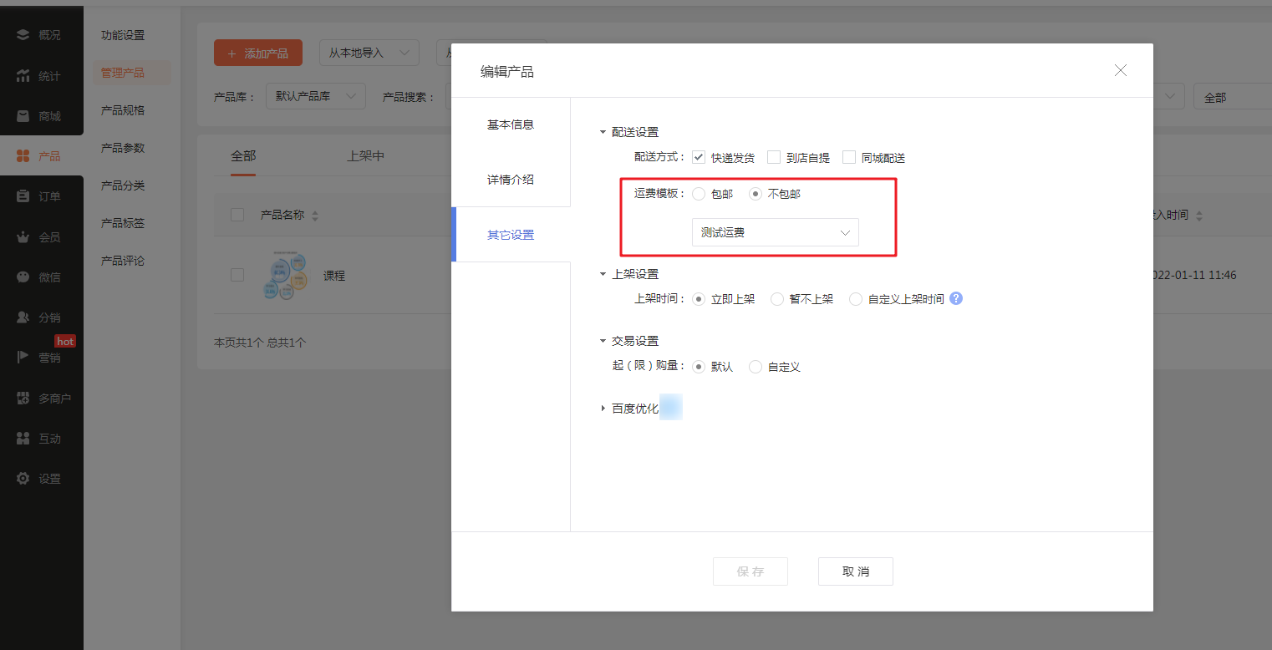This screenshot has width=1272, height=650.
Task: Open 产品评论 in the submenu
Action: point(123,261)
